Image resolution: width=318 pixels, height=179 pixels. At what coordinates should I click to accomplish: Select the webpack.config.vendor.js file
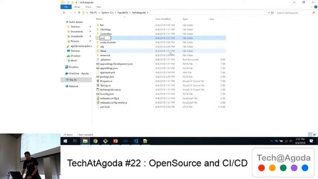click(114, 102)
